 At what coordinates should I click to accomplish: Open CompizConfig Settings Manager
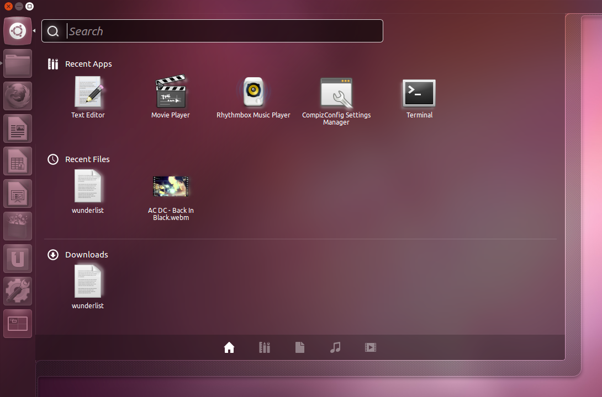coord(336,92)
